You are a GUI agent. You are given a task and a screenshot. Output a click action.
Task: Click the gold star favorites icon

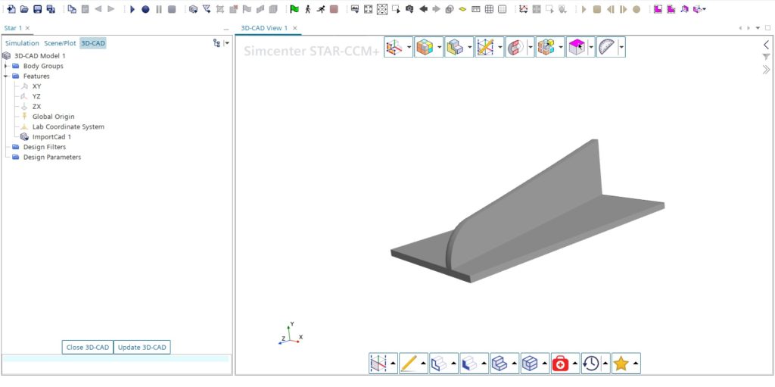click(621, 364)
